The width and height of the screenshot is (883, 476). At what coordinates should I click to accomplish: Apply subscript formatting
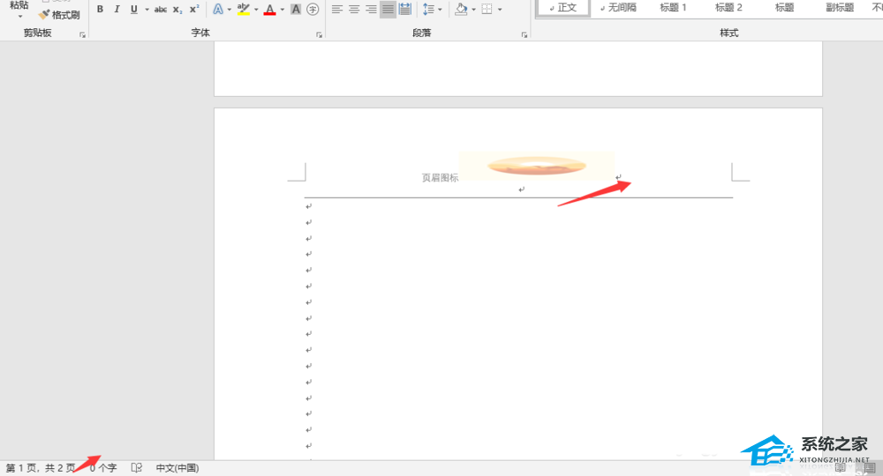point(177,9)
